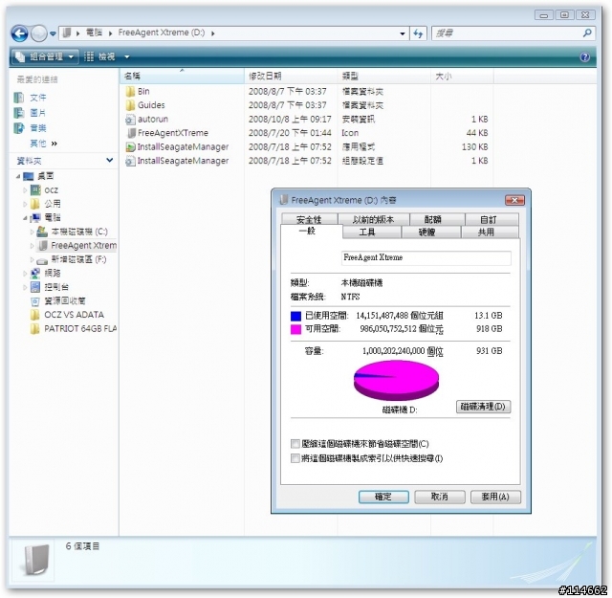
Task: Click the 磁碟清理(D) disk cleanup button
Action: [x=483, y=407]
